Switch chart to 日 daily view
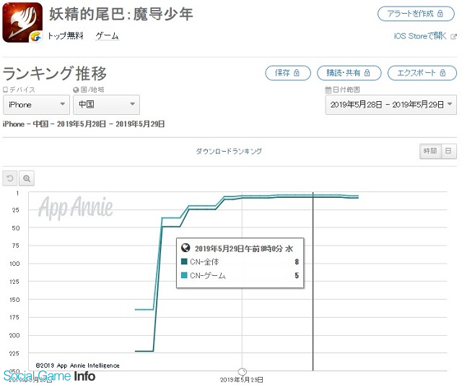This screenshot has height=385, width=462. 449,151
